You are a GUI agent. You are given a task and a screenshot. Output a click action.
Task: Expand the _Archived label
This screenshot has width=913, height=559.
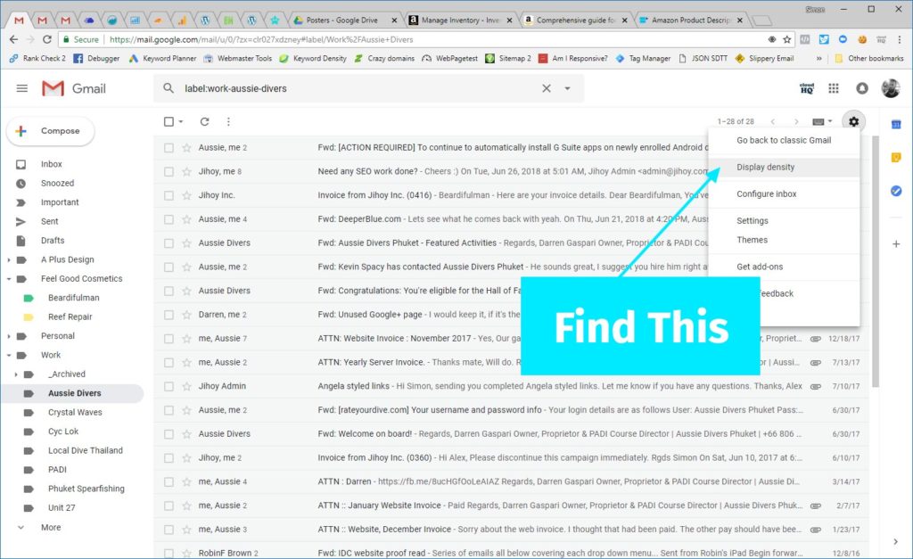click(16, 374)
